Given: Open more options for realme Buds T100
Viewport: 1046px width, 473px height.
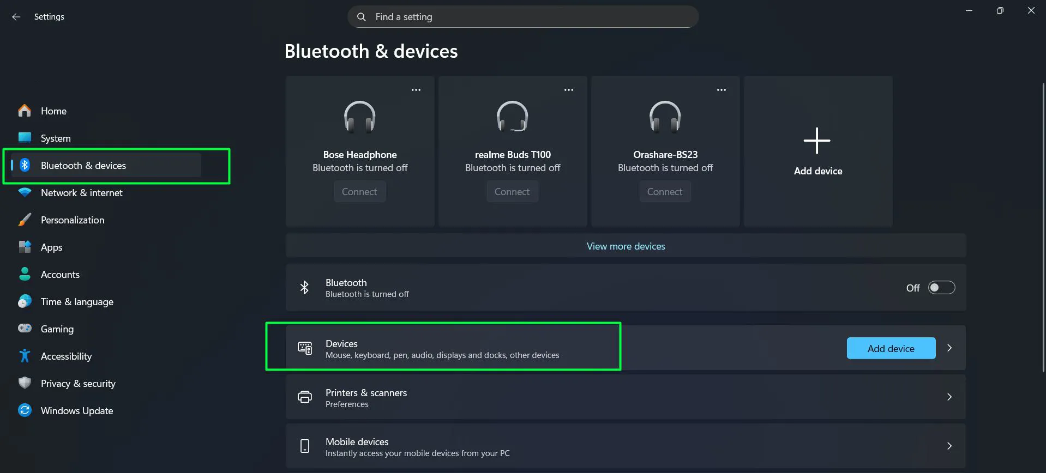Looking at the screenshot, I should coord(569,90).
